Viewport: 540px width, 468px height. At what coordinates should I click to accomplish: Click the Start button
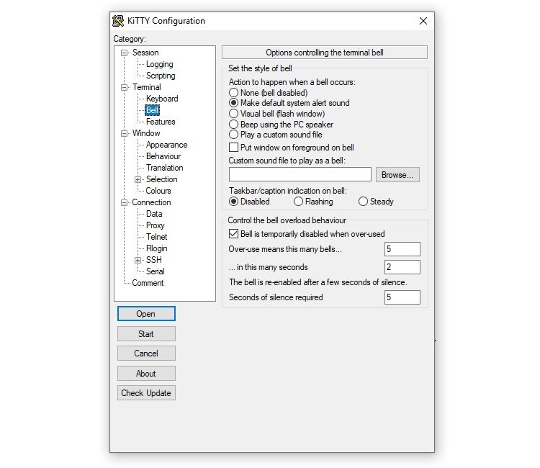146,333
